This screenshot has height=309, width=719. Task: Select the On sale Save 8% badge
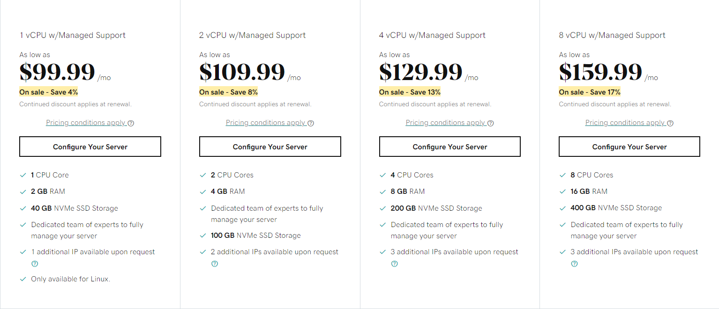(x=229, y=92)
